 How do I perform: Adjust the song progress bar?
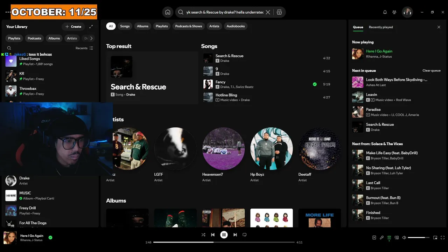(x=224, y=242)
